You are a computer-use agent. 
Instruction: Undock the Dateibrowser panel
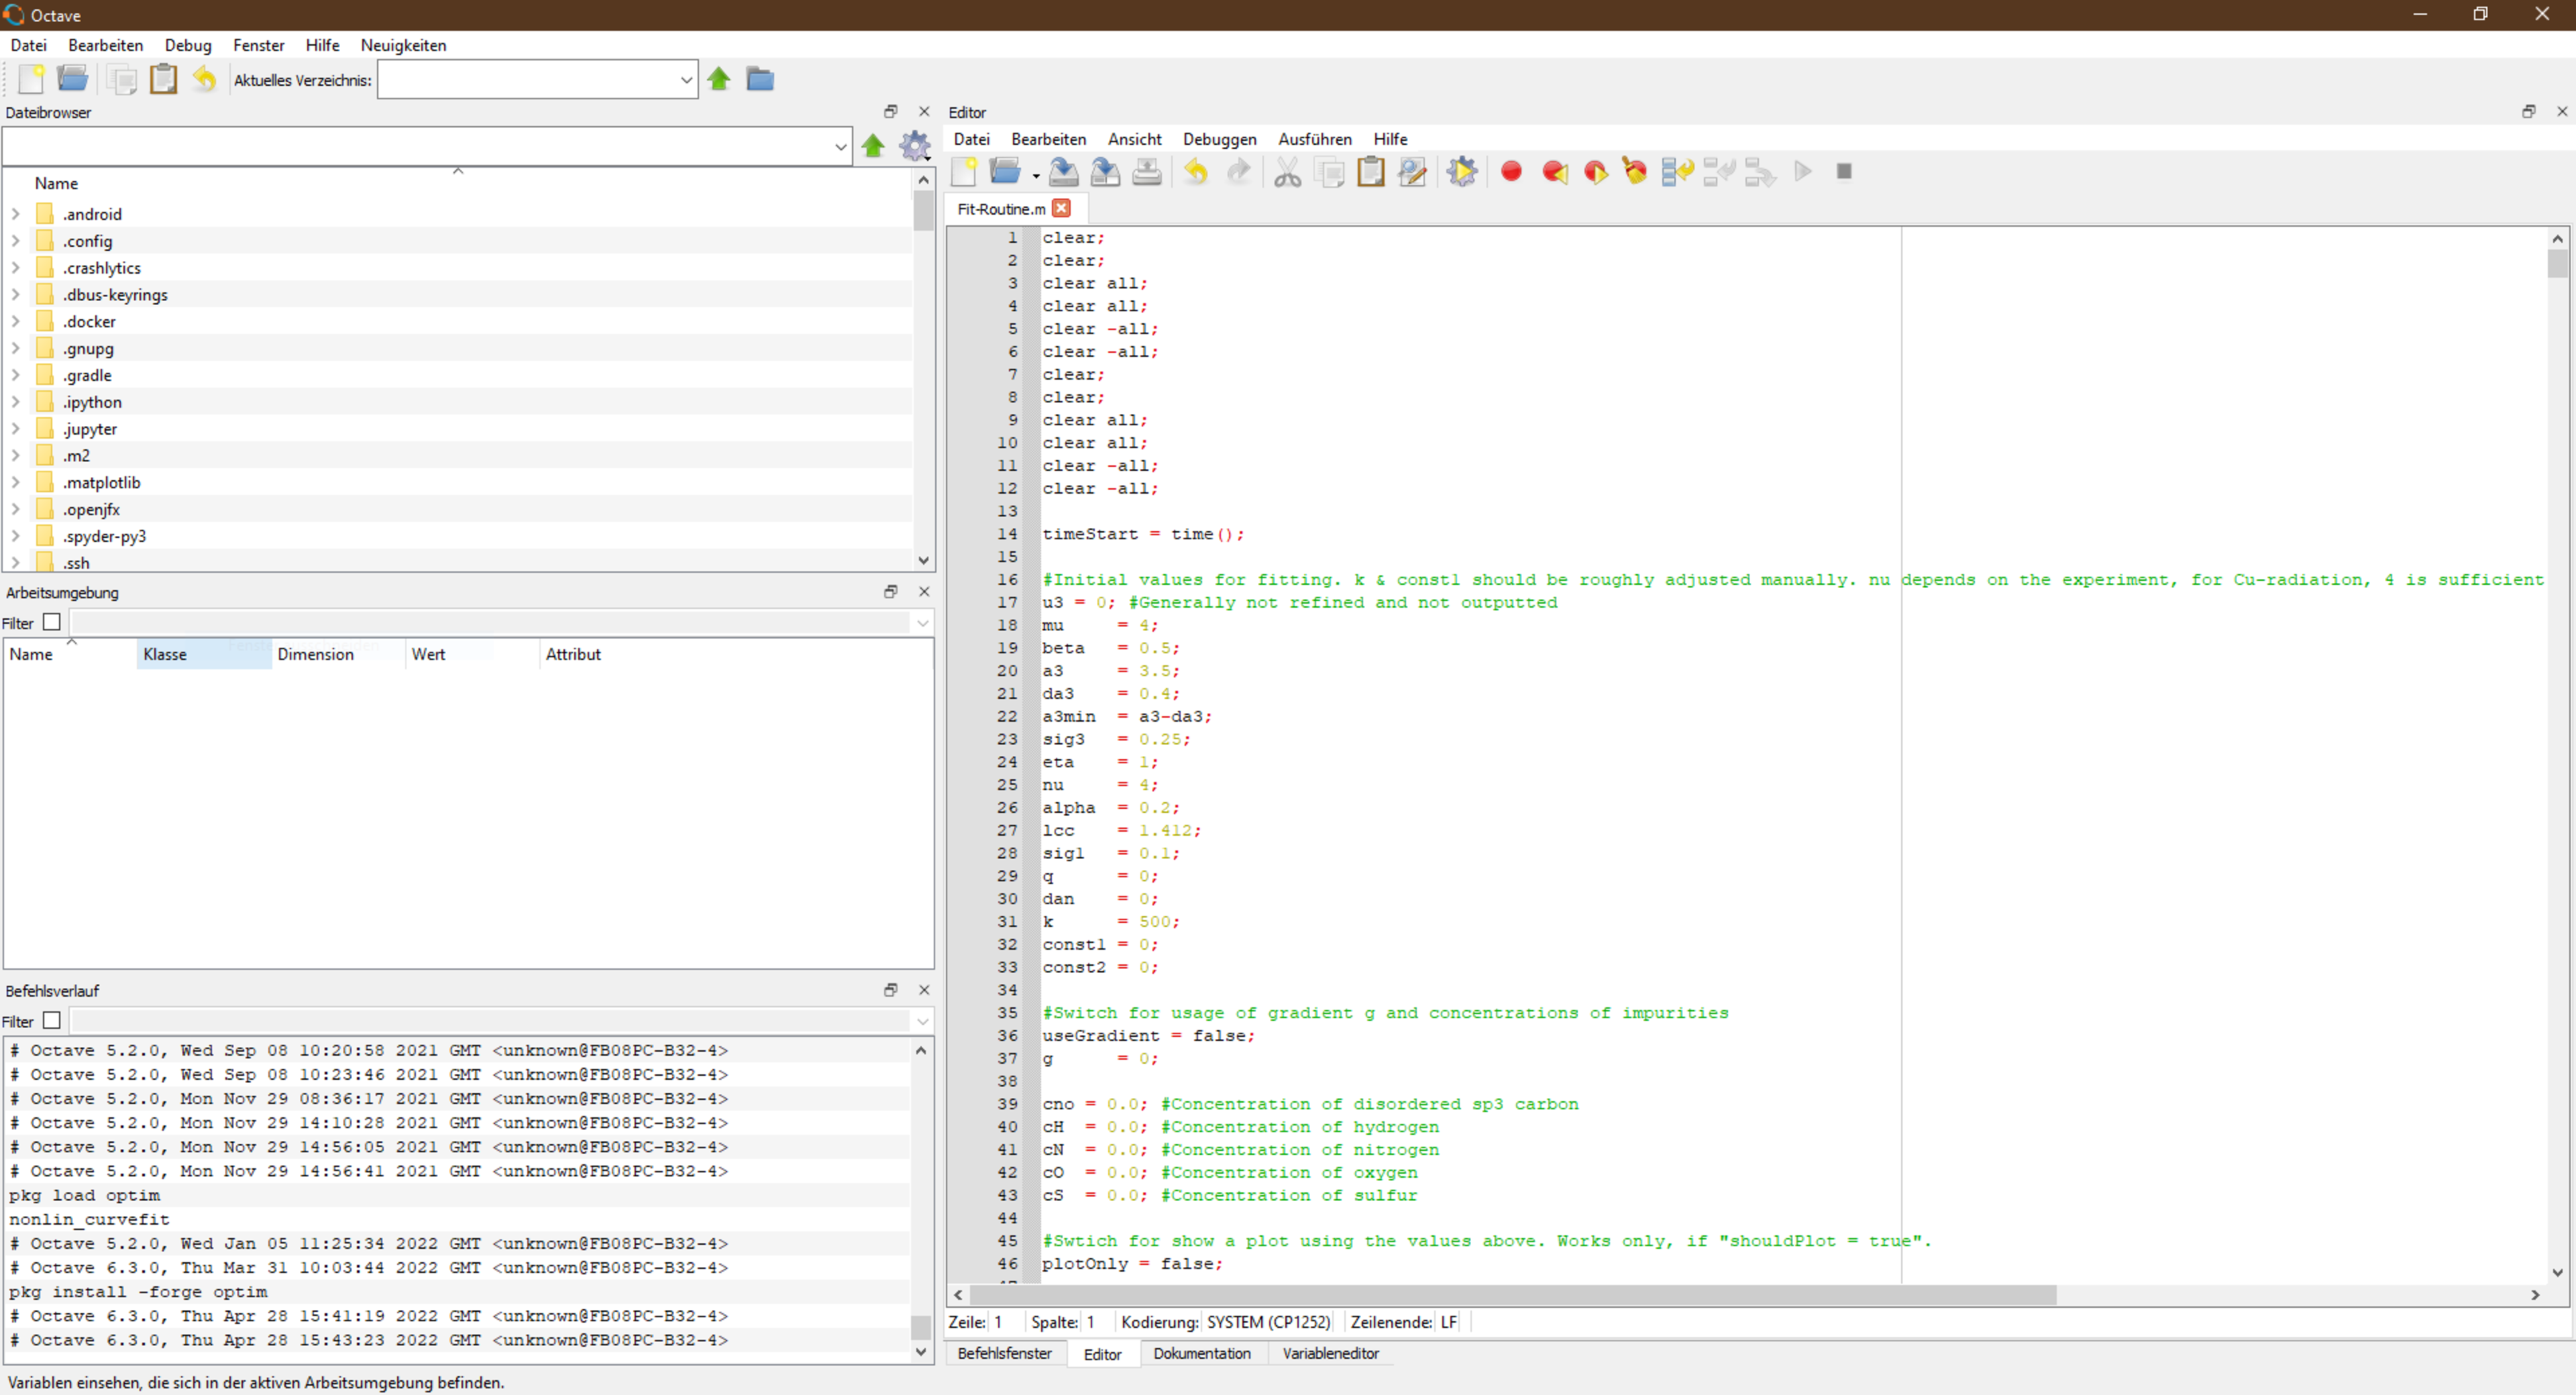pyautogui.click(x=890, y=112)
